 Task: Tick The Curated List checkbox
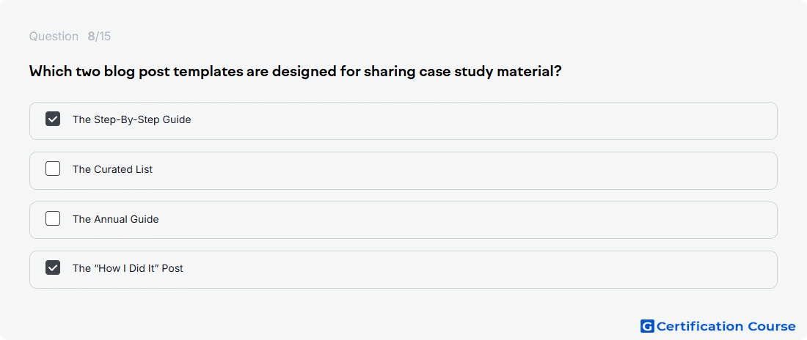53,169
